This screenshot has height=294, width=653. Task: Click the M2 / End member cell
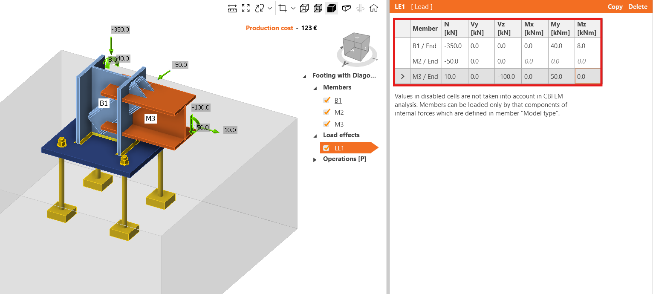425,61
